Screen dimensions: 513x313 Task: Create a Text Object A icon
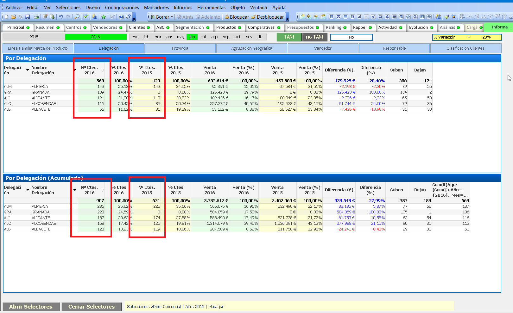click(387, 17)
